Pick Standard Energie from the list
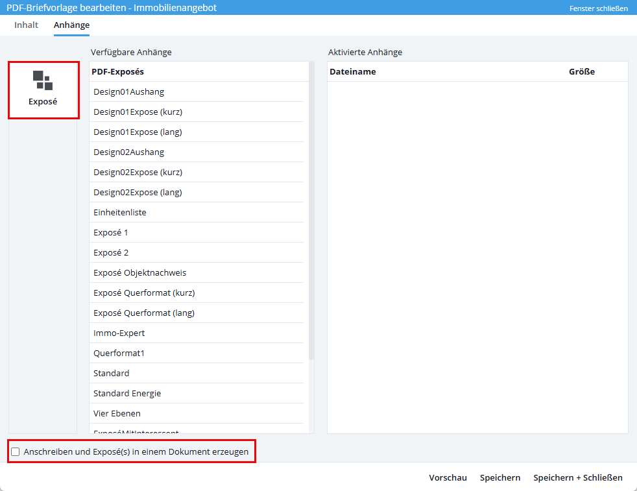637x491 pixels. pyautogui.click(x=197, y=393)
